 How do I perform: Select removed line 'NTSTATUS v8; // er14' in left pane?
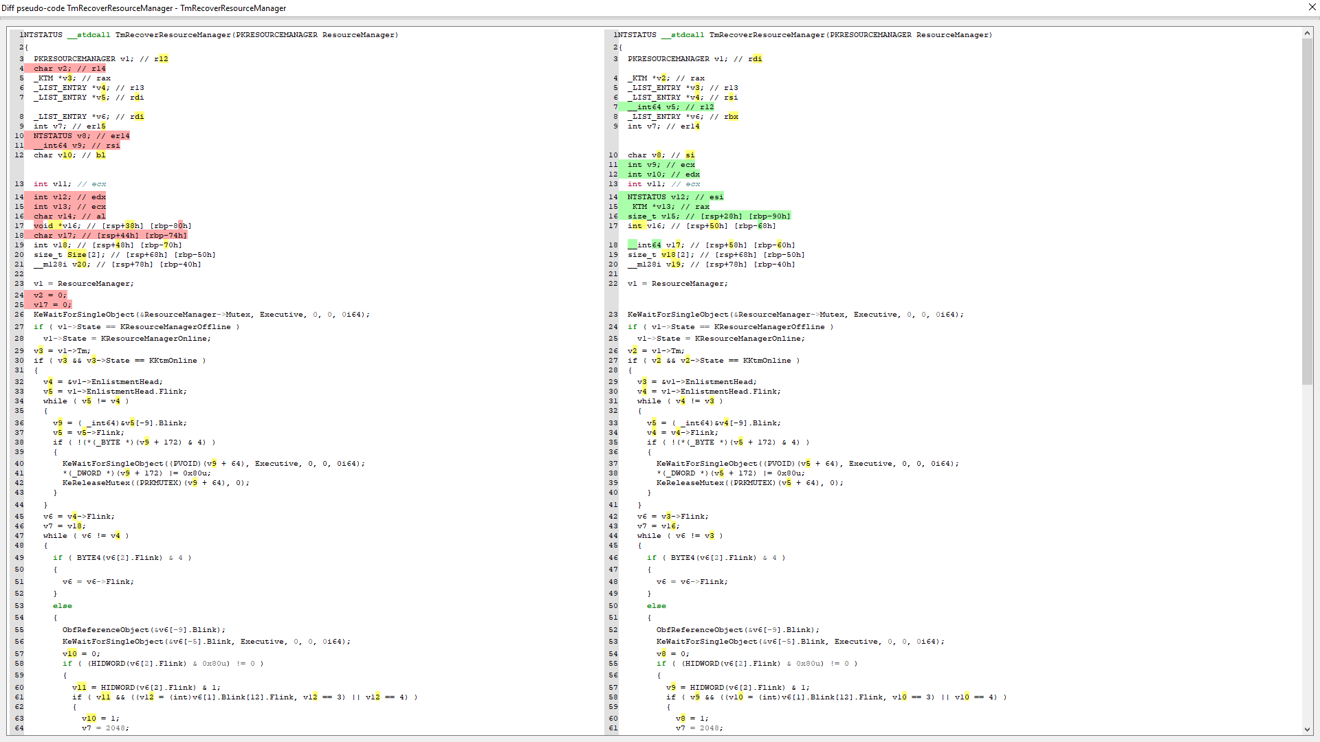[x=81, y=136]
